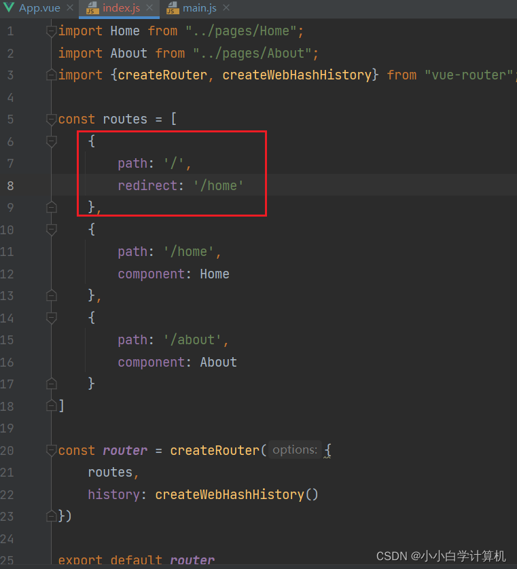The height and width of the screenshot is (569, 517).
Task: Click 'createWebHashHistory()' call on line 22
Action: point(236,494)
